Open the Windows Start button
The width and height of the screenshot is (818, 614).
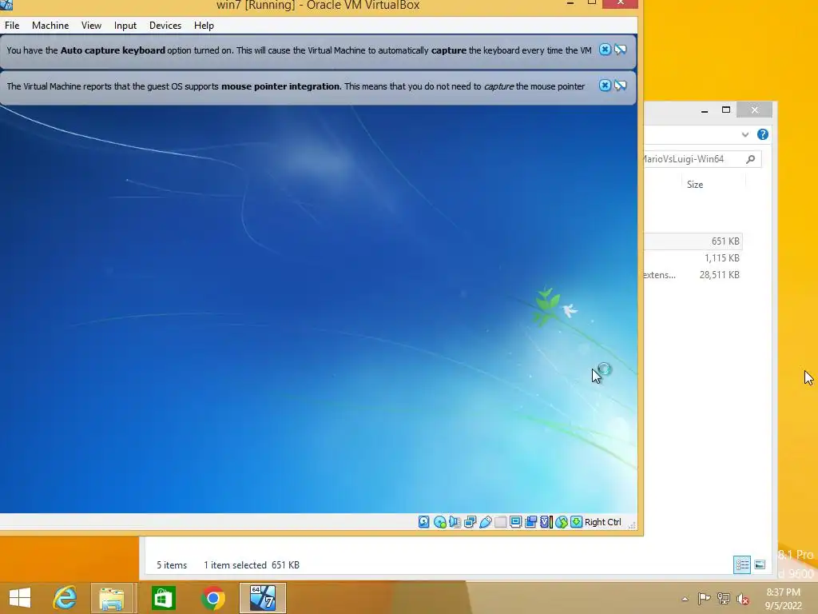click(20, 598)
